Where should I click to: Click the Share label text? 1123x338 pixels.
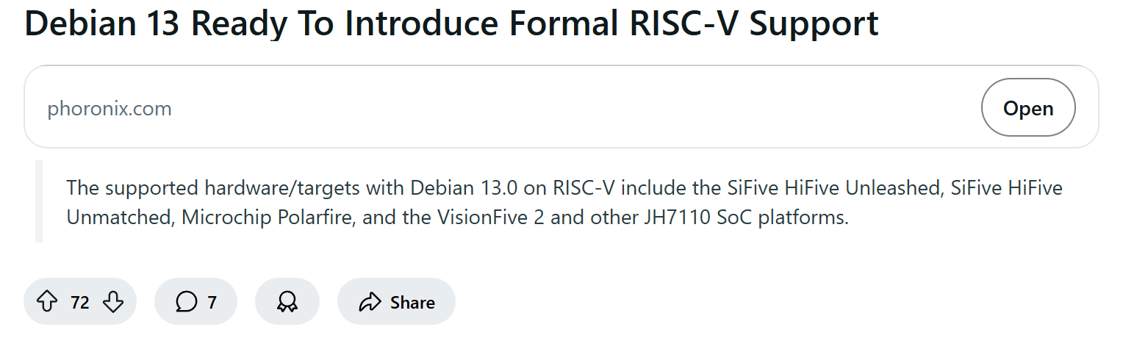click(412, 302)
